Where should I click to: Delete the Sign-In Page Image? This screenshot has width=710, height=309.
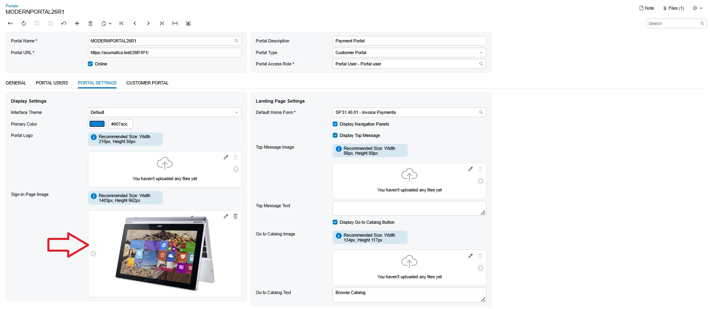pyautogui.click(x=235, y=216)
